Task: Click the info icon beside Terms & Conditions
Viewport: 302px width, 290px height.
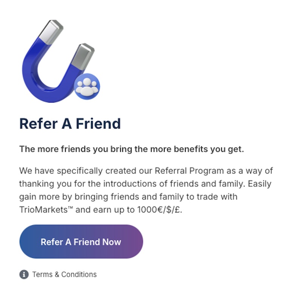Action: pyautogui.click(x=24, y=274)
